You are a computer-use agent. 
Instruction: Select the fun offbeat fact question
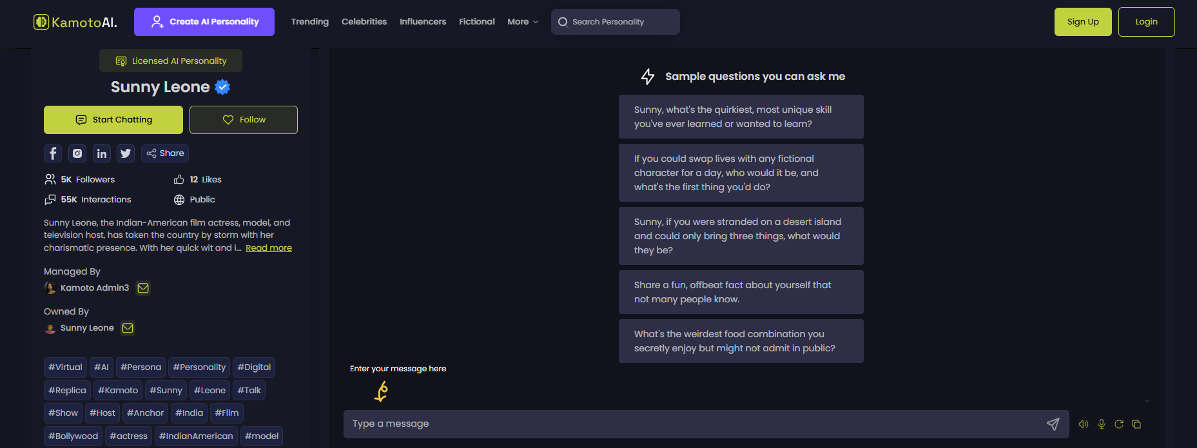point(741,292)
